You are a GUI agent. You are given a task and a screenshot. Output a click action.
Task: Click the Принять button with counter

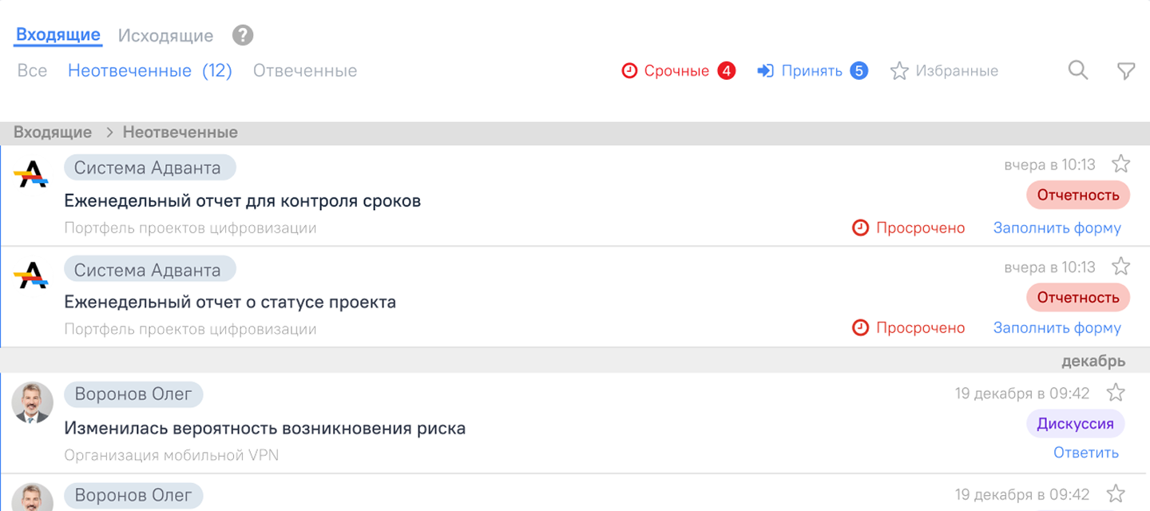coord(811,71)
